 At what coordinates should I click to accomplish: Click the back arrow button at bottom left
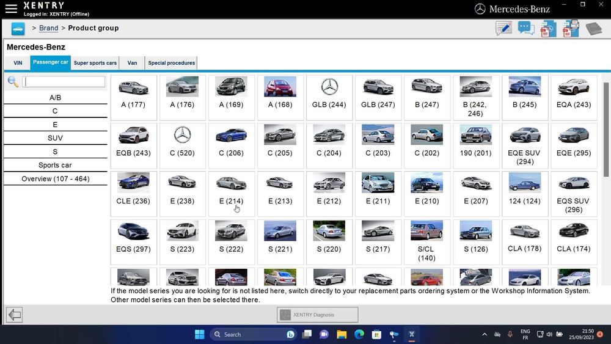(15, 315)
